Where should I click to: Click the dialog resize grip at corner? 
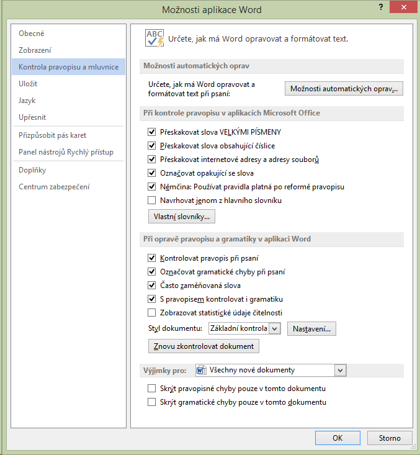(414, 447)
